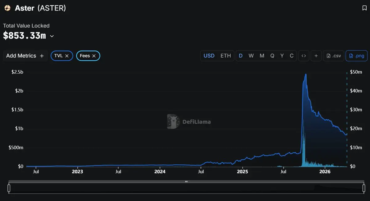Click right handle of range slider

tap(364, 188)
